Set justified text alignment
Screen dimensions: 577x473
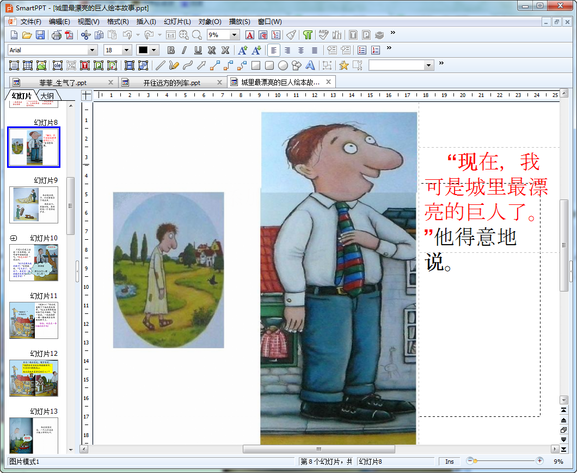pos(315,50)
